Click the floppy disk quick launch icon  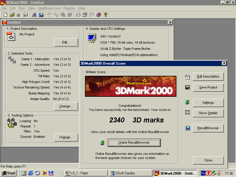click(51, 173)
